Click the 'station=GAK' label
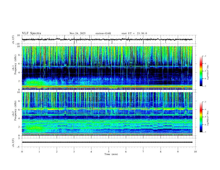The height and width of the screenshot is (170, 220). (103, 33)
